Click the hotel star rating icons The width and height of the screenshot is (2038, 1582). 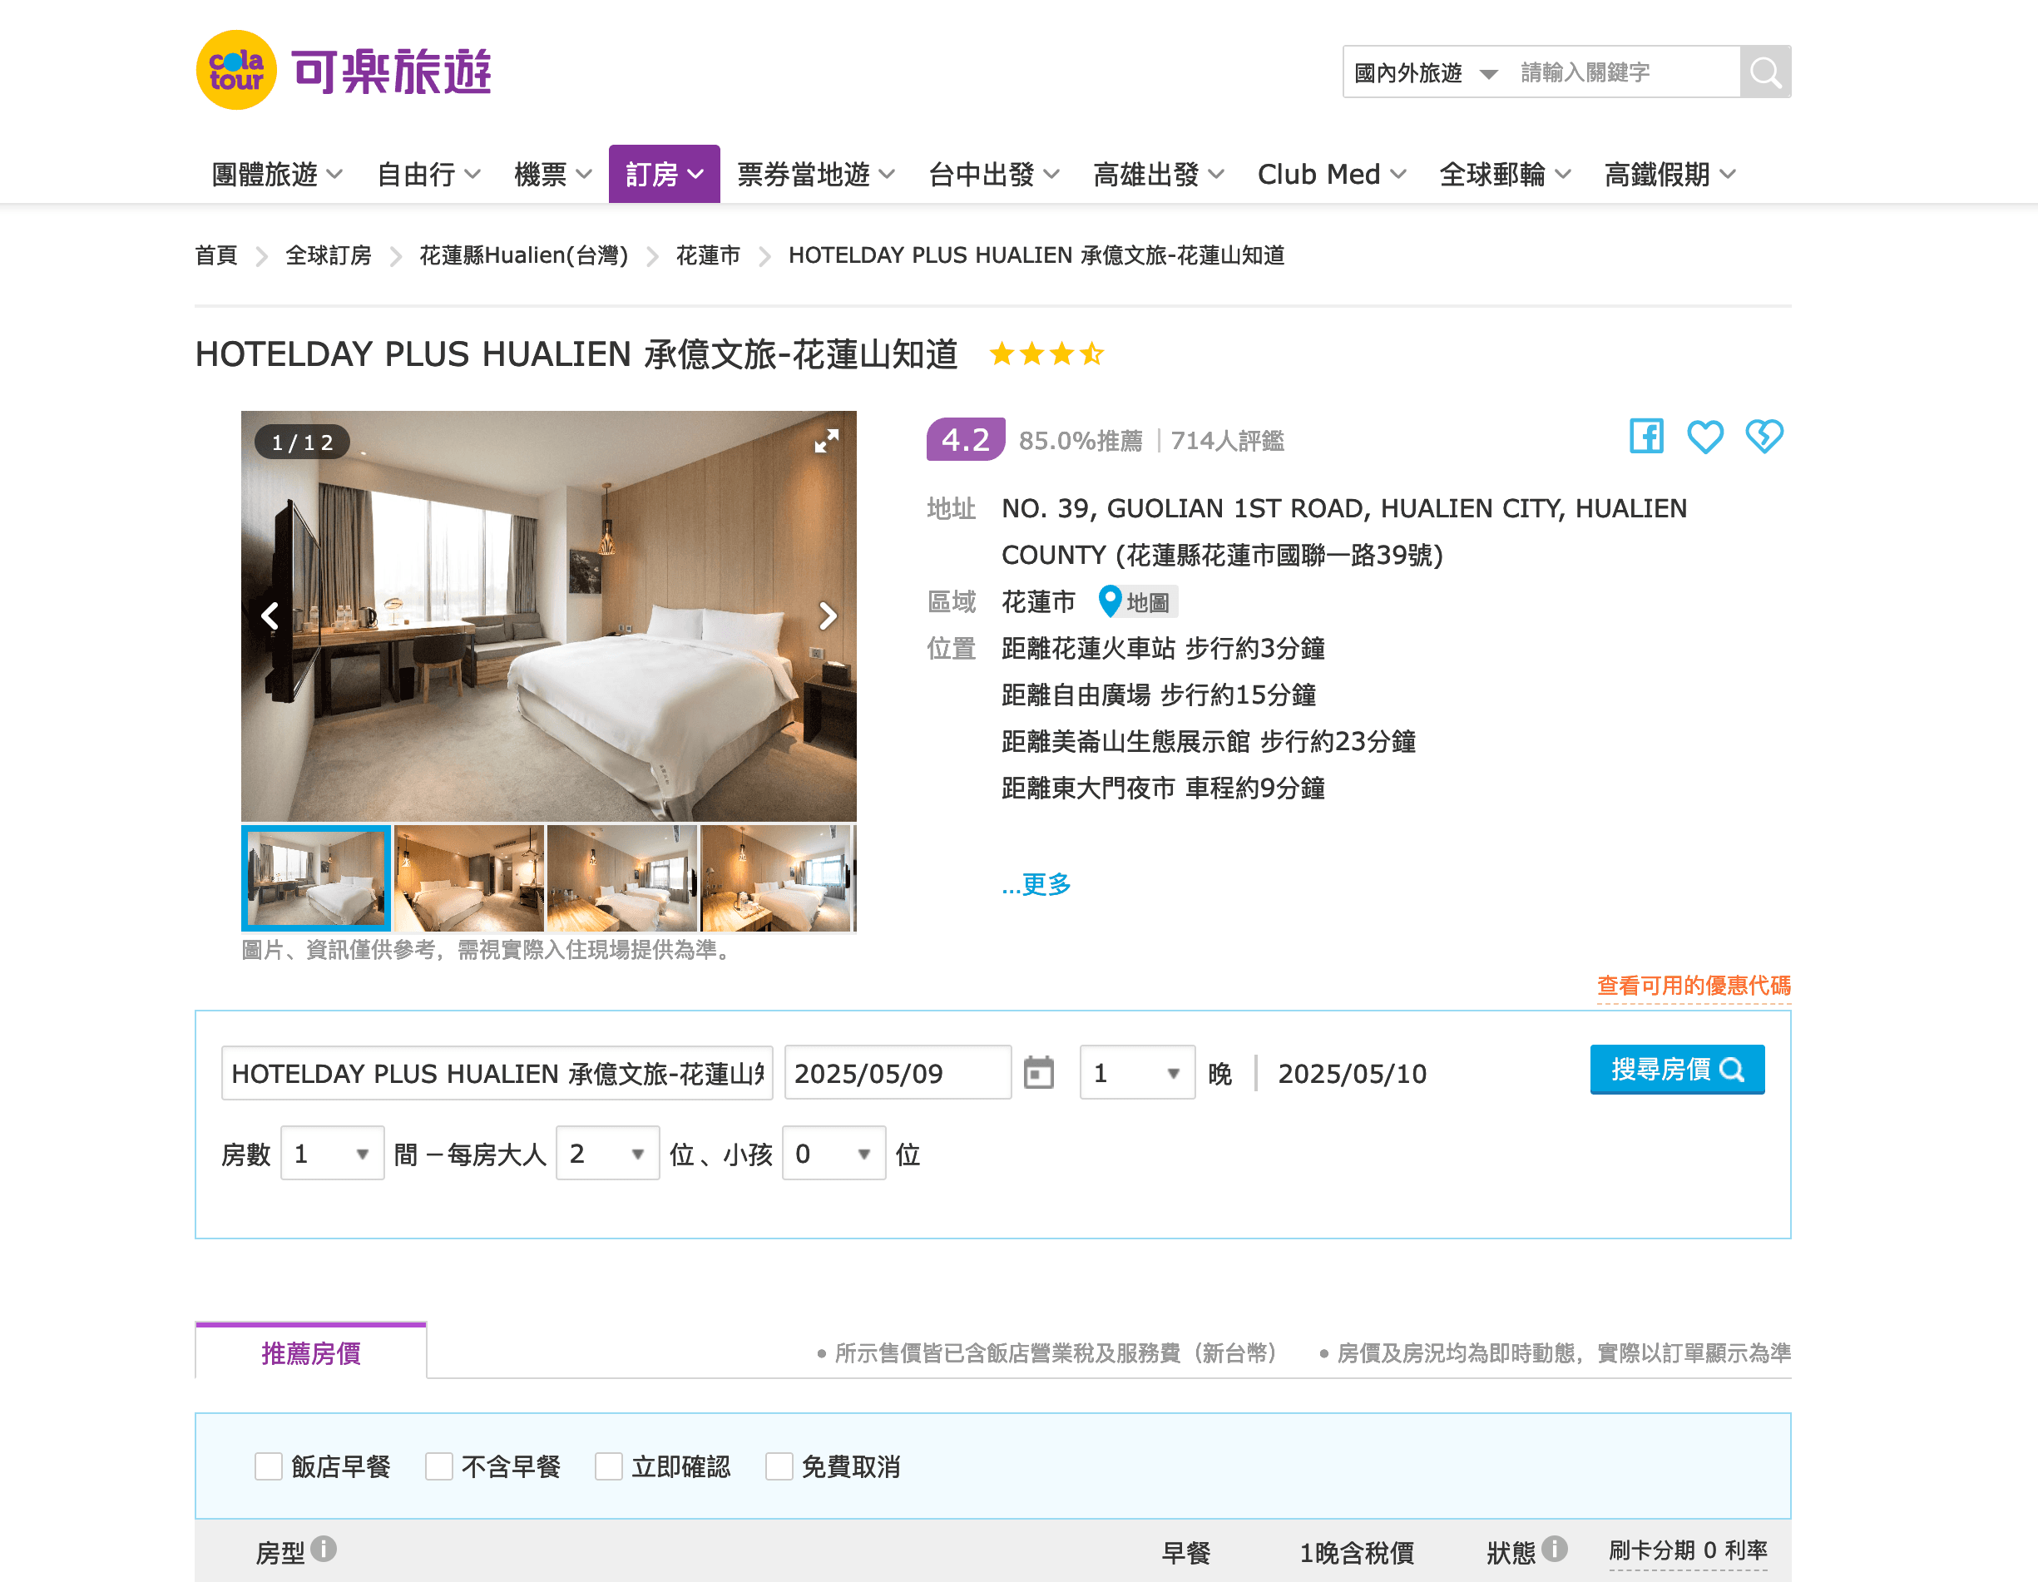1046,354
